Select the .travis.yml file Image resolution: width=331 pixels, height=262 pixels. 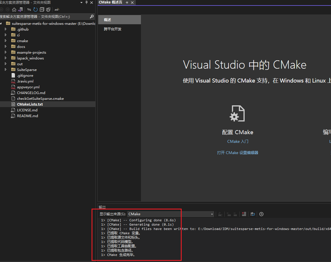(25, 81)
